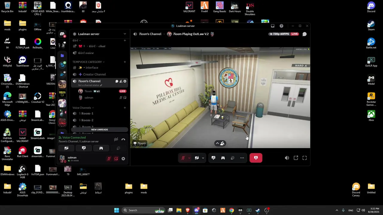Viewport: 383px width, 215px height.
Task: Open Discord direct messages home icon
Action: 62,34
